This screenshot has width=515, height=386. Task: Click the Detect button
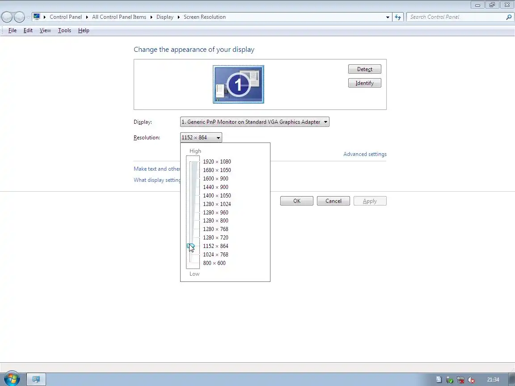(365, 69)
